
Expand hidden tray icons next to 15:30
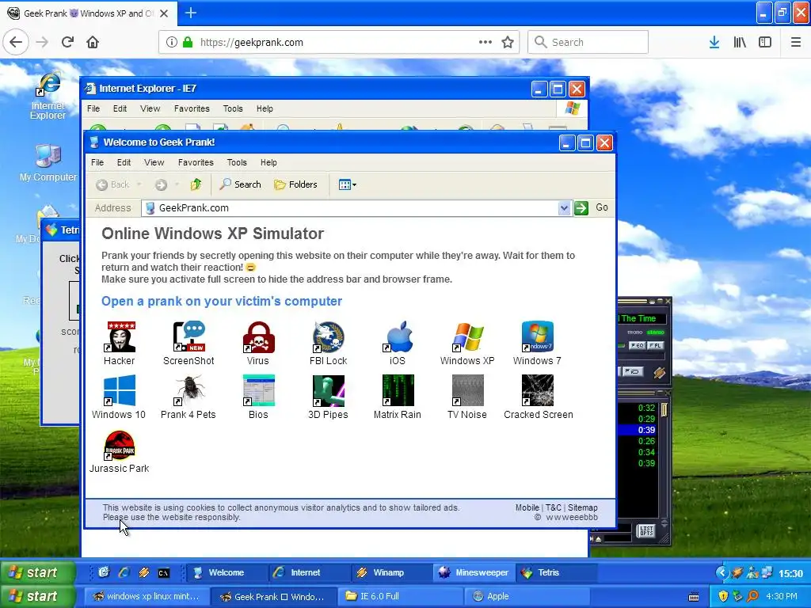click(722, 573)
